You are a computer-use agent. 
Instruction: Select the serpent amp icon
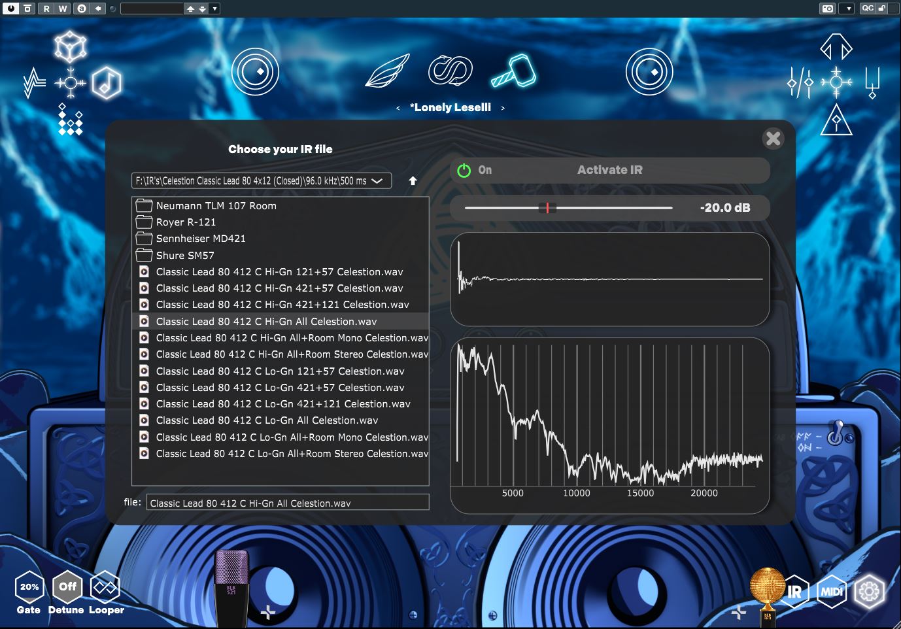pyautogui.click(x=450, y=71)
